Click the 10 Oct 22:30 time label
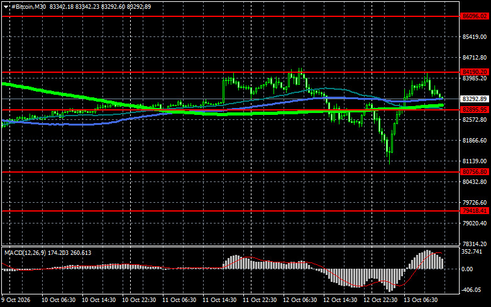 139,300
